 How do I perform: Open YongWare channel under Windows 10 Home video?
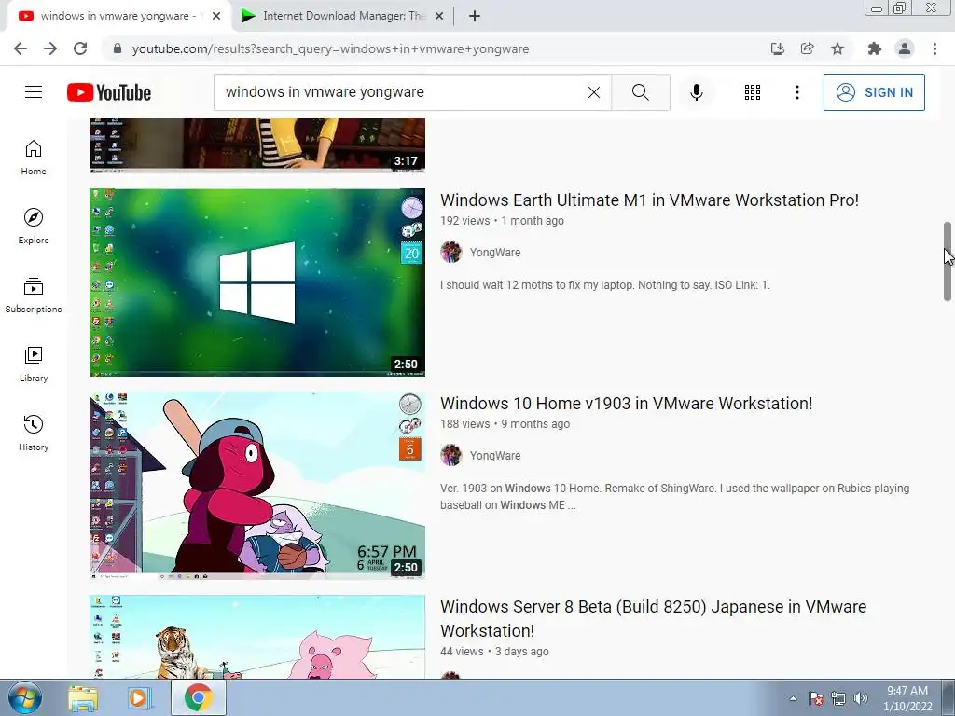pos(495,455)
